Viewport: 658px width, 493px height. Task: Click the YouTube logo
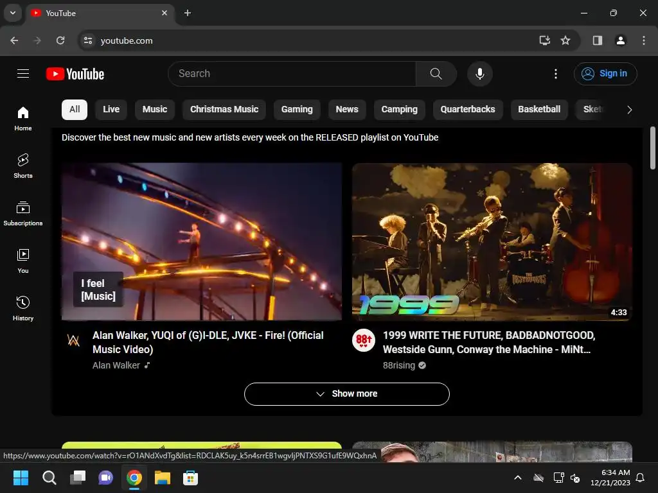pos(75,74)
